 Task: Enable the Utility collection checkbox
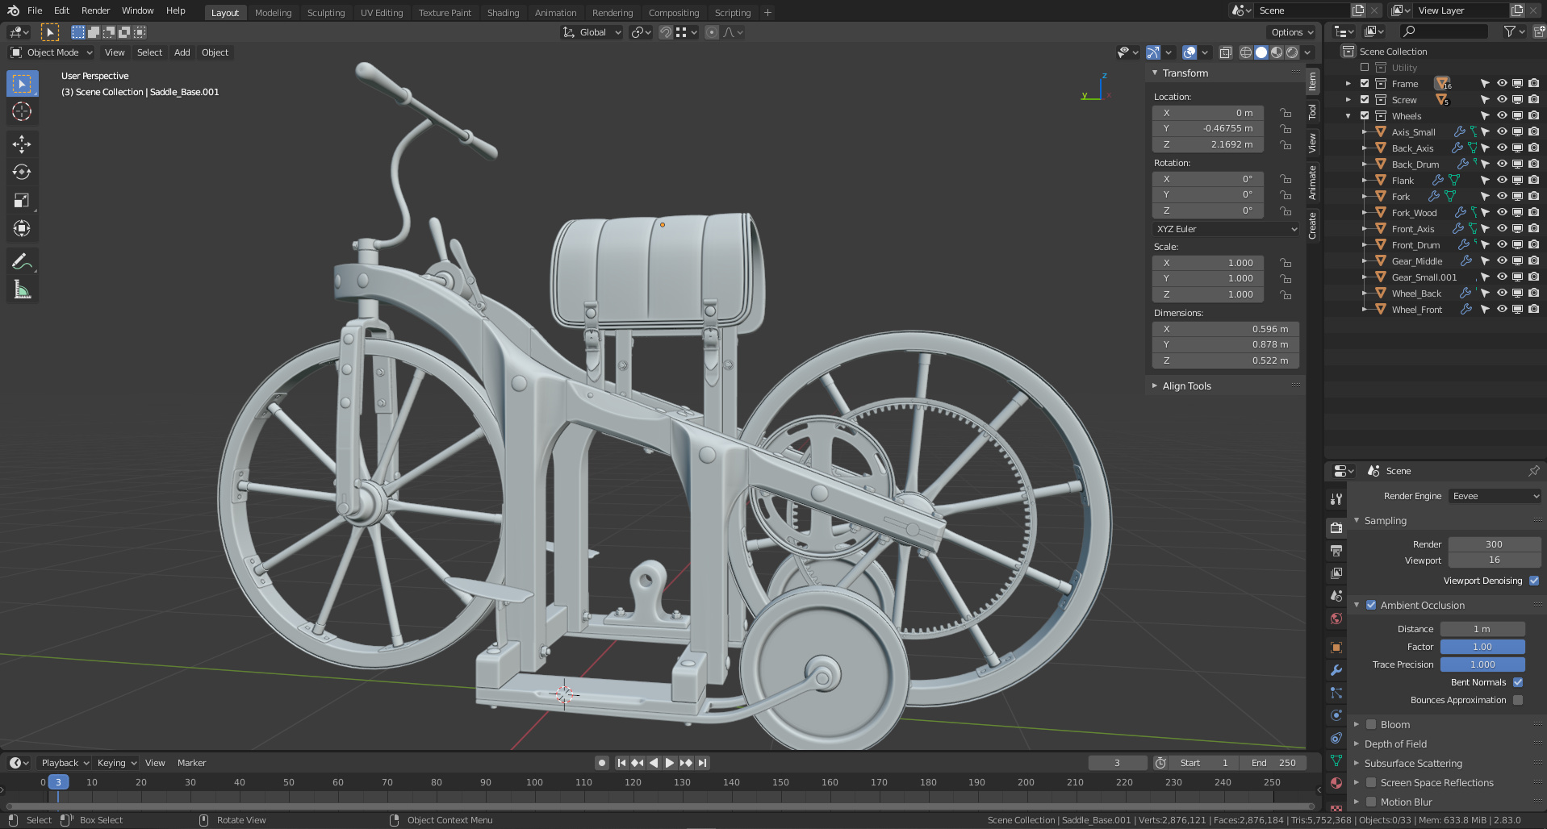1365,68
